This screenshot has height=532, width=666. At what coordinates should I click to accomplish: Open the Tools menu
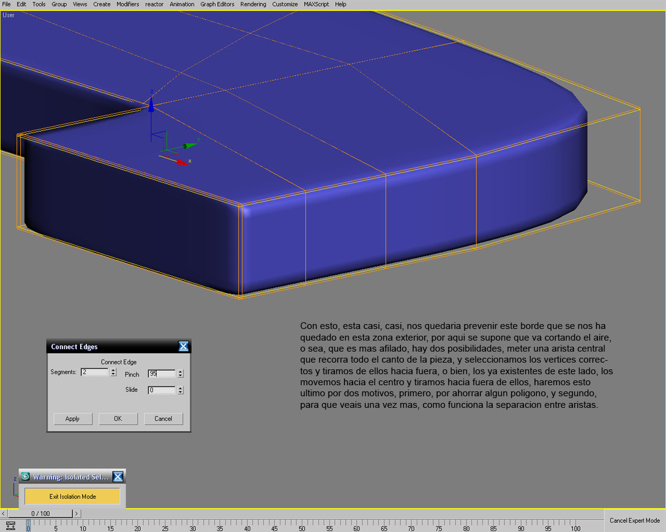pos(39,4)
